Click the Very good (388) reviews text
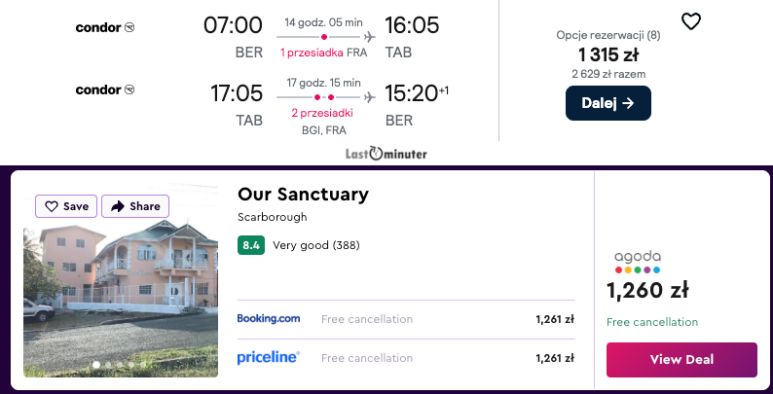This screenshot has width=773, height=394. pos(316,245)
